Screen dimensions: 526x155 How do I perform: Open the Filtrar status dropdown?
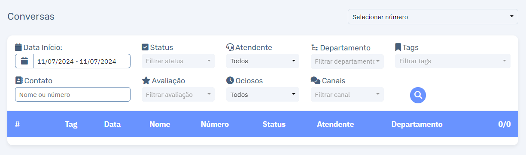click(178, 61)
